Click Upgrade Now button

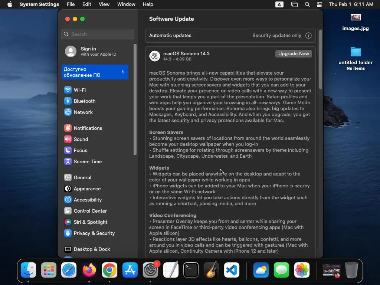tap(294, 54)
